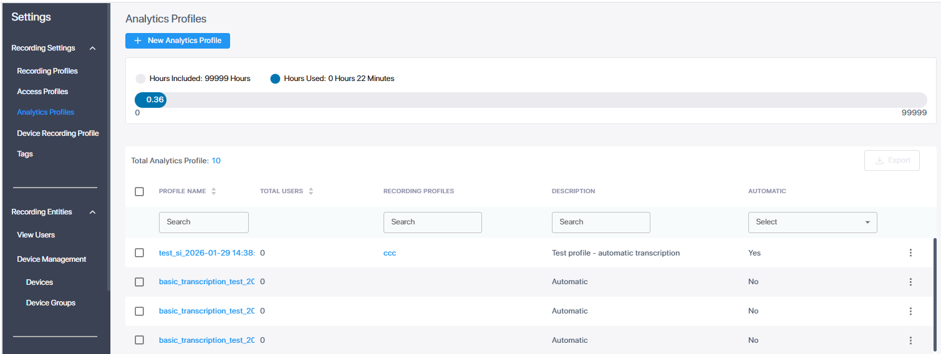Viewport: 941px width, 354px height.
Task: Click the 0.36 hours used progress bar
Action: pos(151,100)
